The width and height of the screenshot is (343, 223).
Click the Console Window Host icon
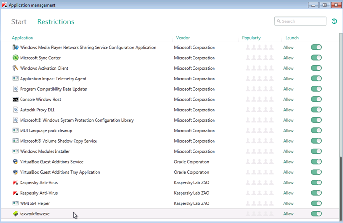pos(15,99)
